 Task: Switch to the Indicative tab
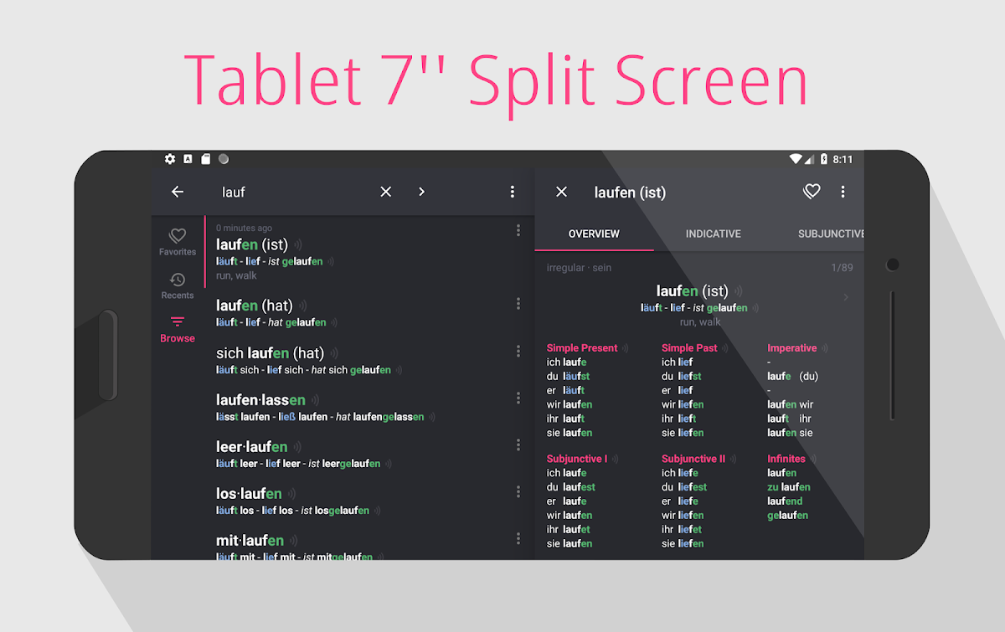click(x=713, y=234)
